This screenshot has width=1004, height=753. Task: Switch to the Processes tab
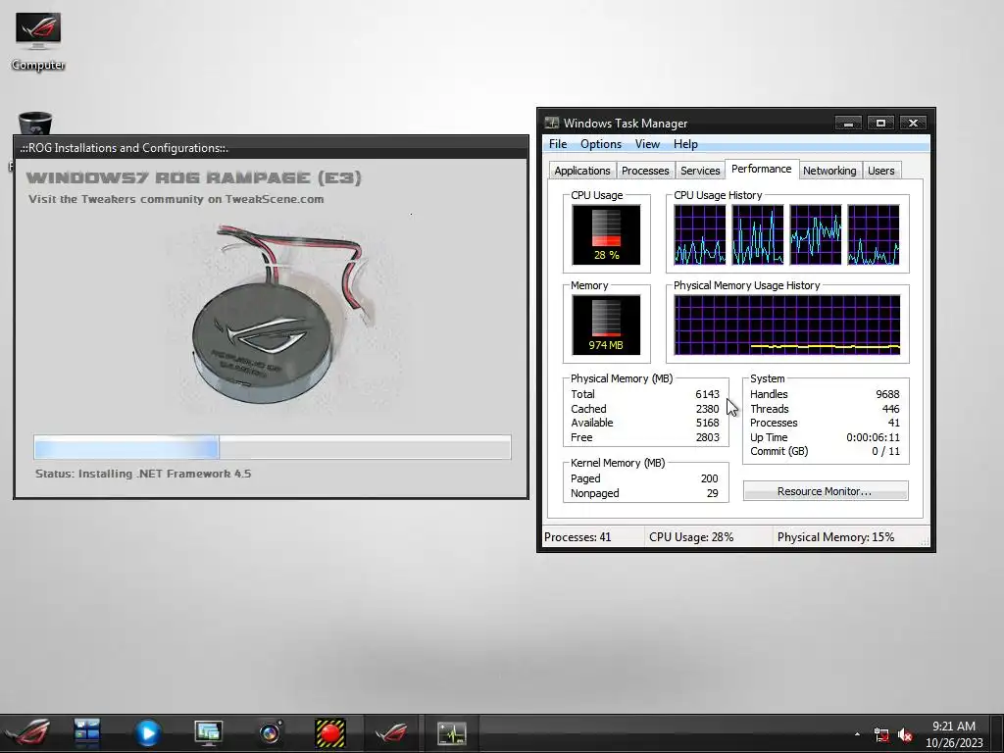[x=645, y=171]
